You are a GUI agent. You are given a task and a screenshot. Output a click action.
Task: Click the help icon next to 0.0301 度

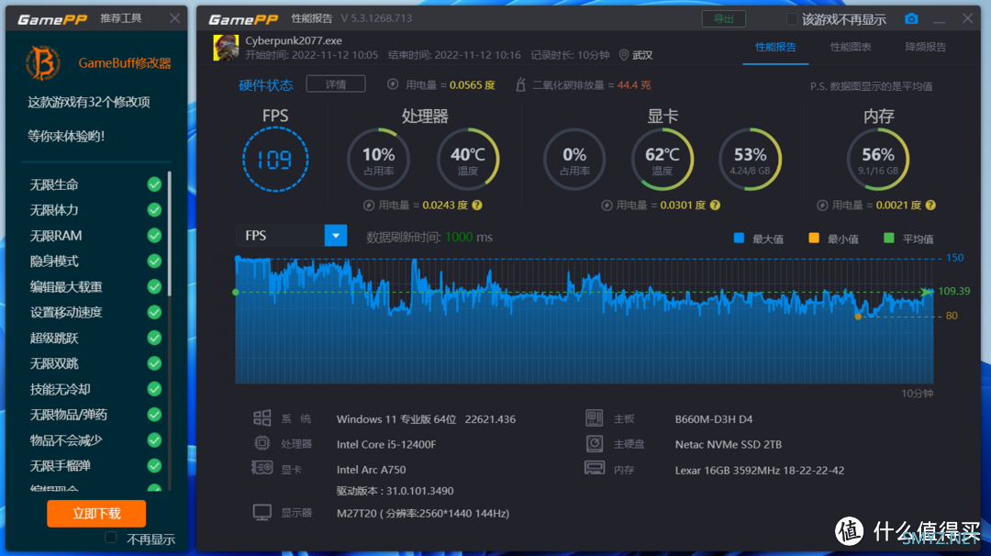(x=715, y=205)
